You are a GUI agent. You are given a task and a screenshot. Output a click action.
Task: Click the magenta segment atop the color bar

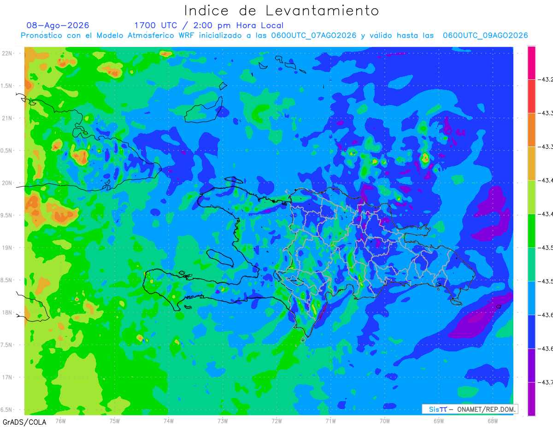(x=531, y=63)
